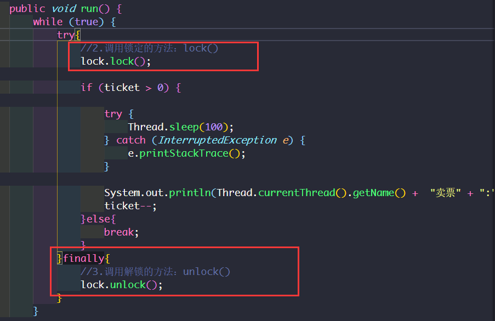Click the ticket-- decrement statement
The image size is (495, 321).
coord(130,206)
